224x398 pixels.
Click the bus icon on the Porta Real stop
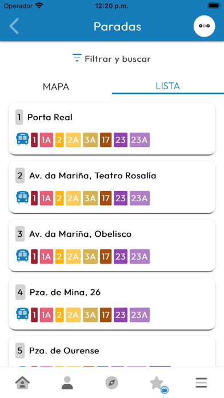point(23,140)
